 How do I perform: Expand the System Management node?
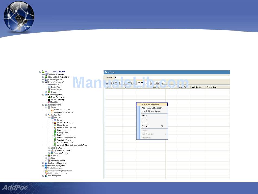tap(43, 74)
